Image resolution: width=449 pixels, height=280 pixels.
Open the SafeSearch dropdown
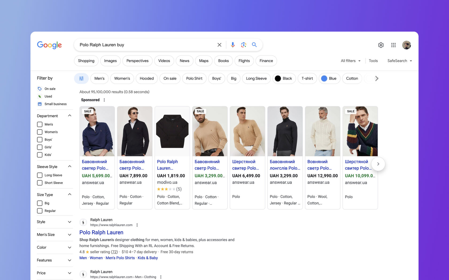point(400,61)
